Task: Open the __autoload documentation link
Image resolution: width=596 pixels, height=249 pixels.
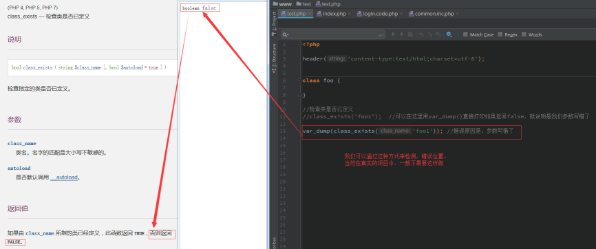Action: tap(64, 177)
